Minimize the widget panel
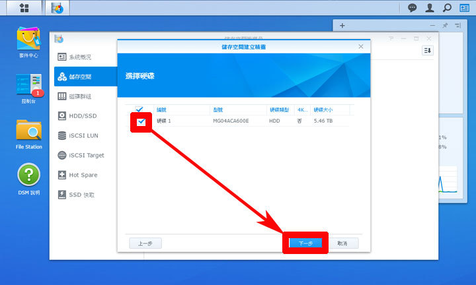The height and width of the screenshot is (285, 476). tap(432, 26)
